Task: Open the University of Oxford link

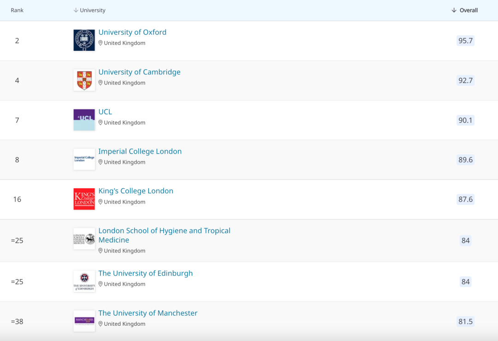Action: click(132, 32)
